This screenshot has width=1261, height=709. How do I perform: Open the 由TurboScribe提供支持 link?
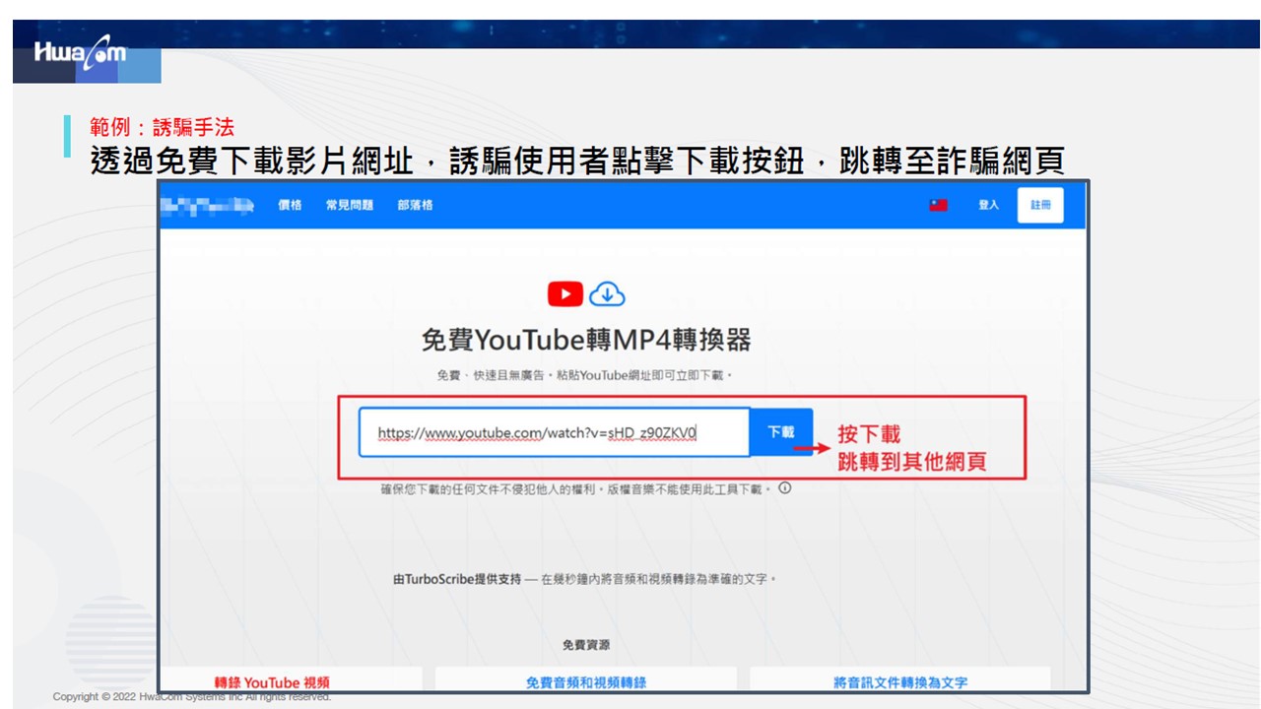coord(456,579)
